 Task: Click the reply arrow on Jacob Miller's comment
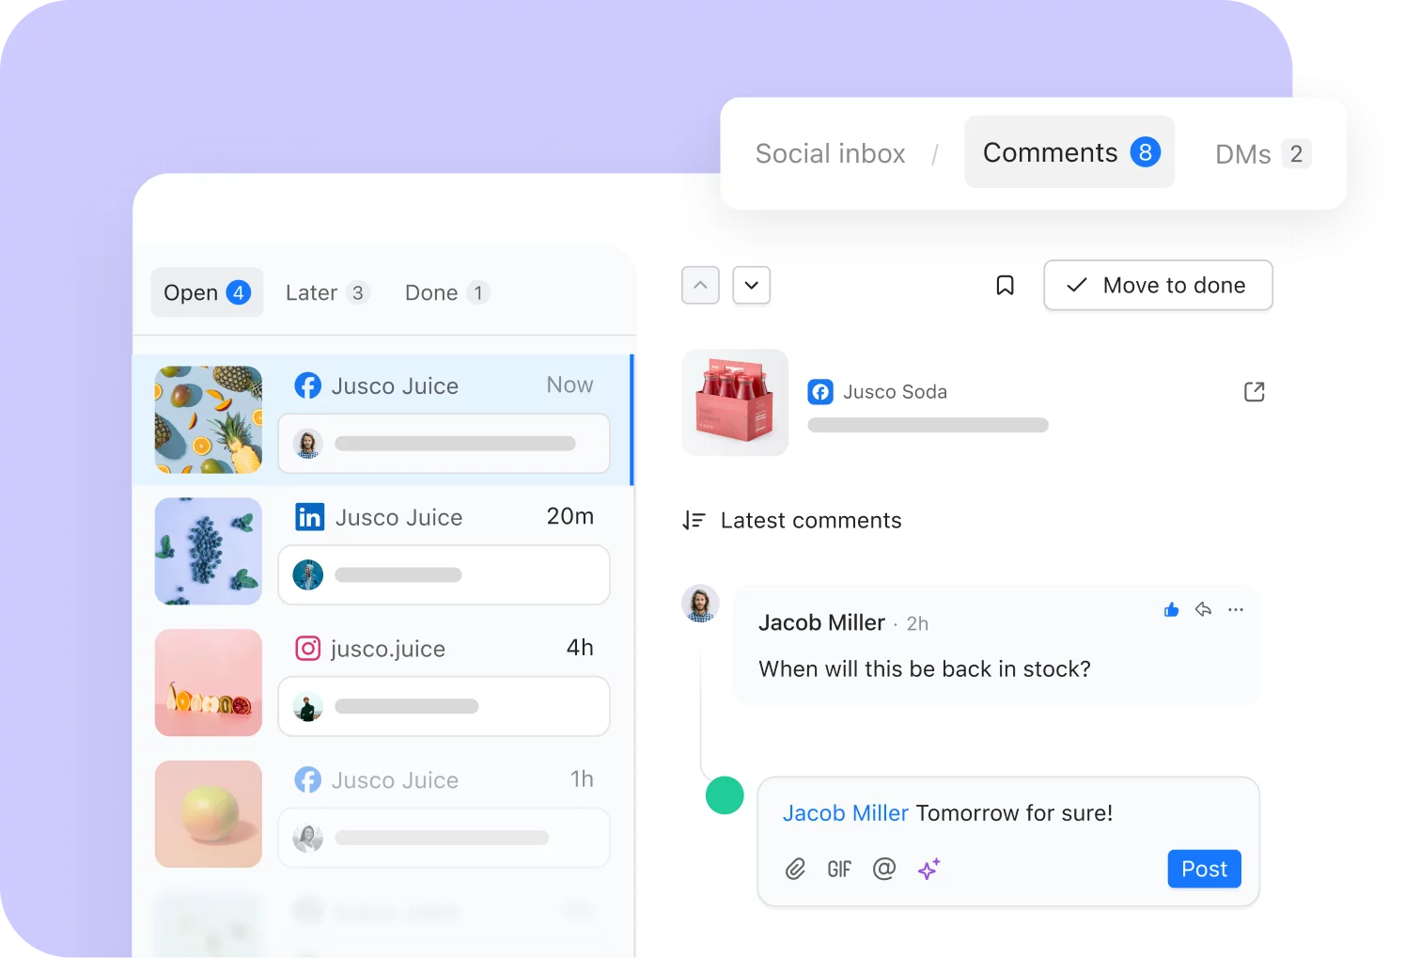click(1203, 610)
